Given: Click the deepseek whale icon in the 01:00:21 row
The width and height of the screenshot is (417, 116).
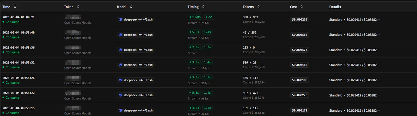Looking at the screenshot, I should (x=121, y=20).
